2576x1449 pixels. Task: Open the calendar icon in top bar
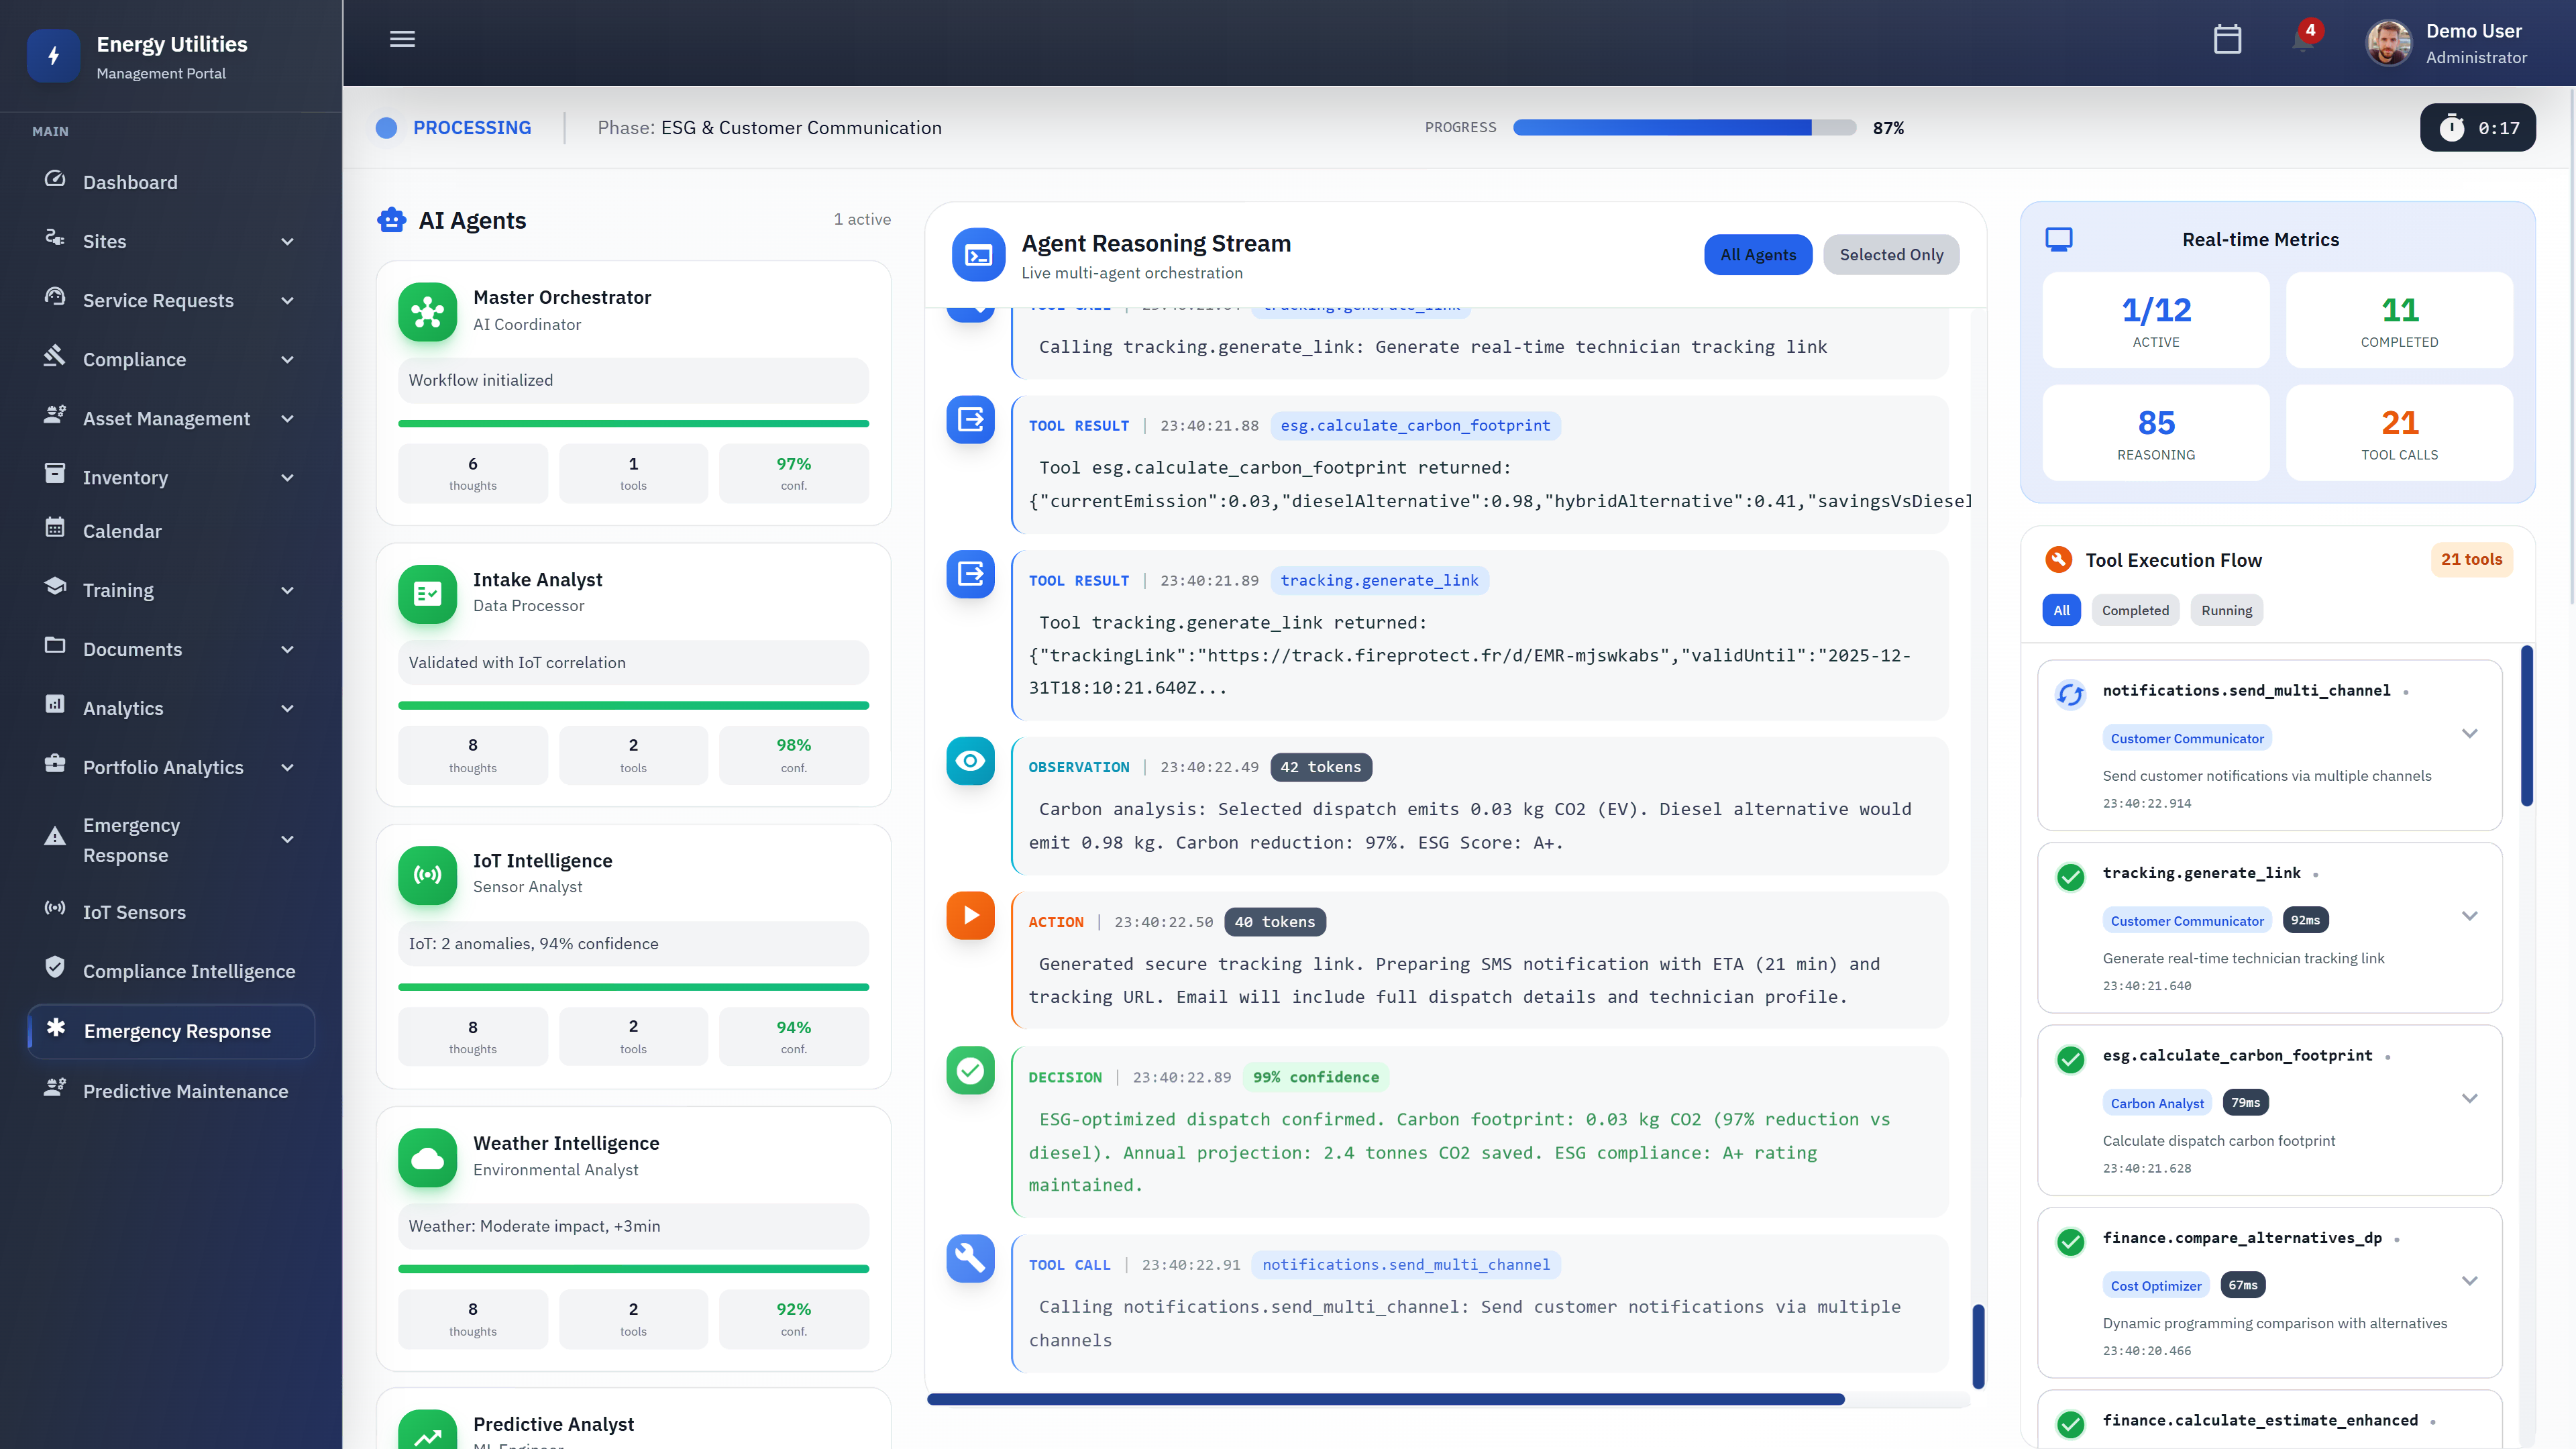(2228, 40)
